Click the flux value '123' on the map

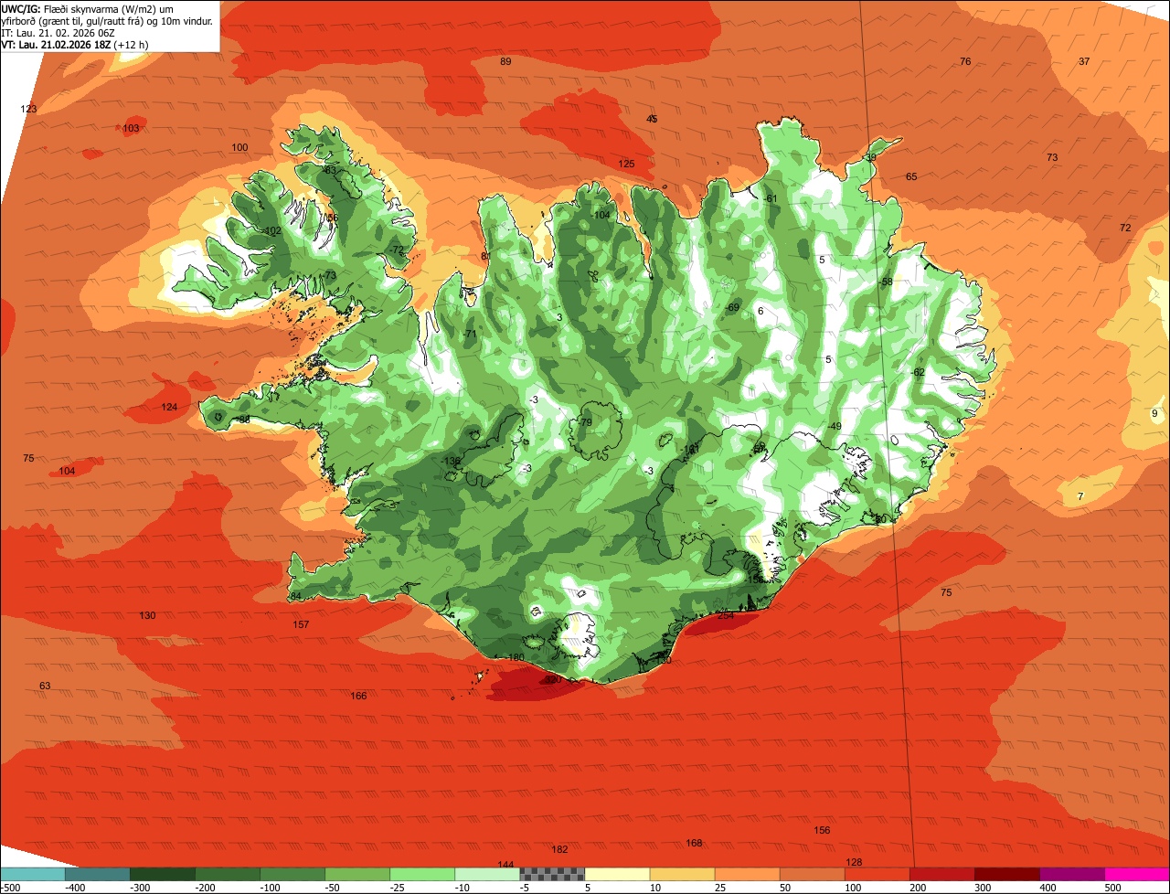(x=29, y=109)
